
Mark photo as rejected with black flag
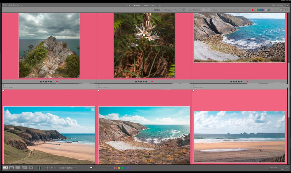[95, 168]
